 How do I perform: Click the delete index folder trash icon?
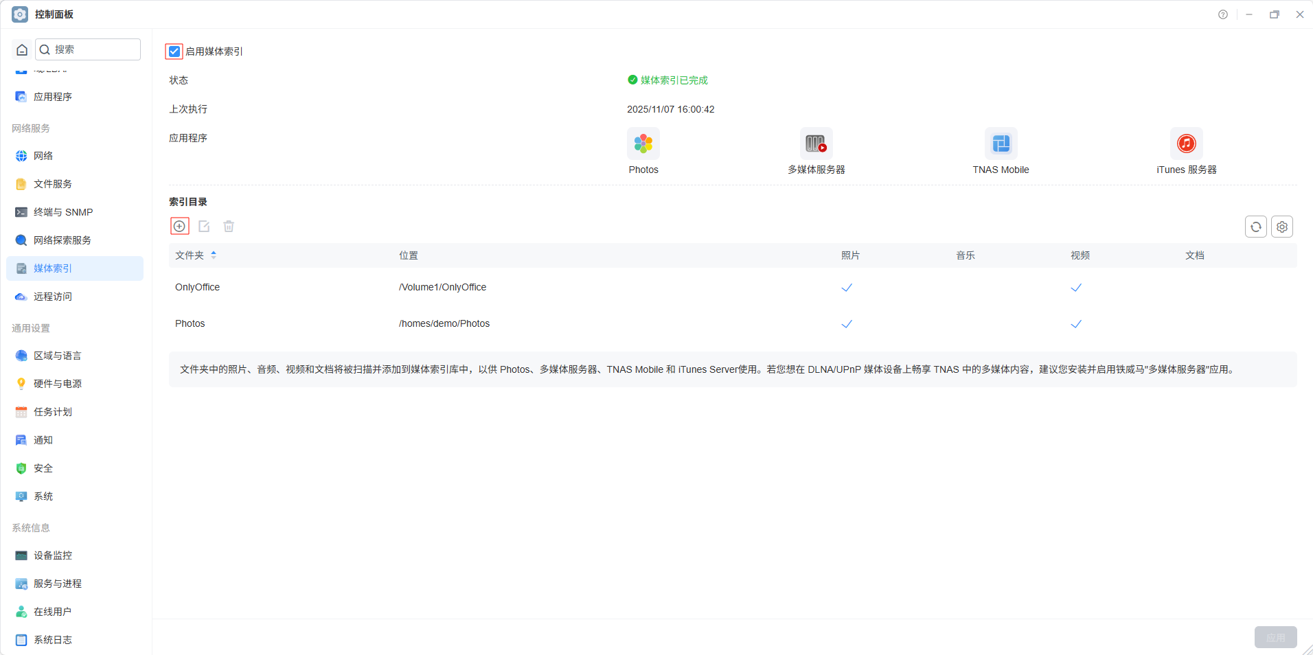229,226
